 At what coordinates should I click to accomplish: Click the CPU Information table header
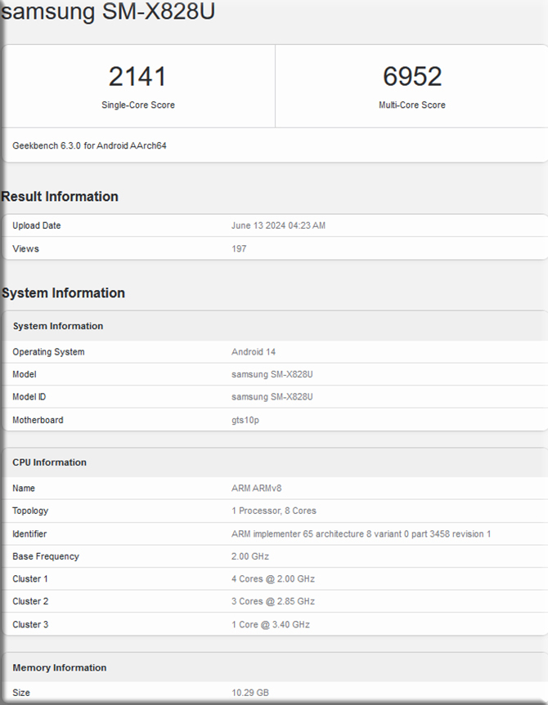[50, 462]
